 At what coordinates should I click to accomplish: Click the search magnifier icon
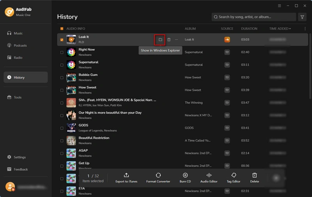pos(216,17)
